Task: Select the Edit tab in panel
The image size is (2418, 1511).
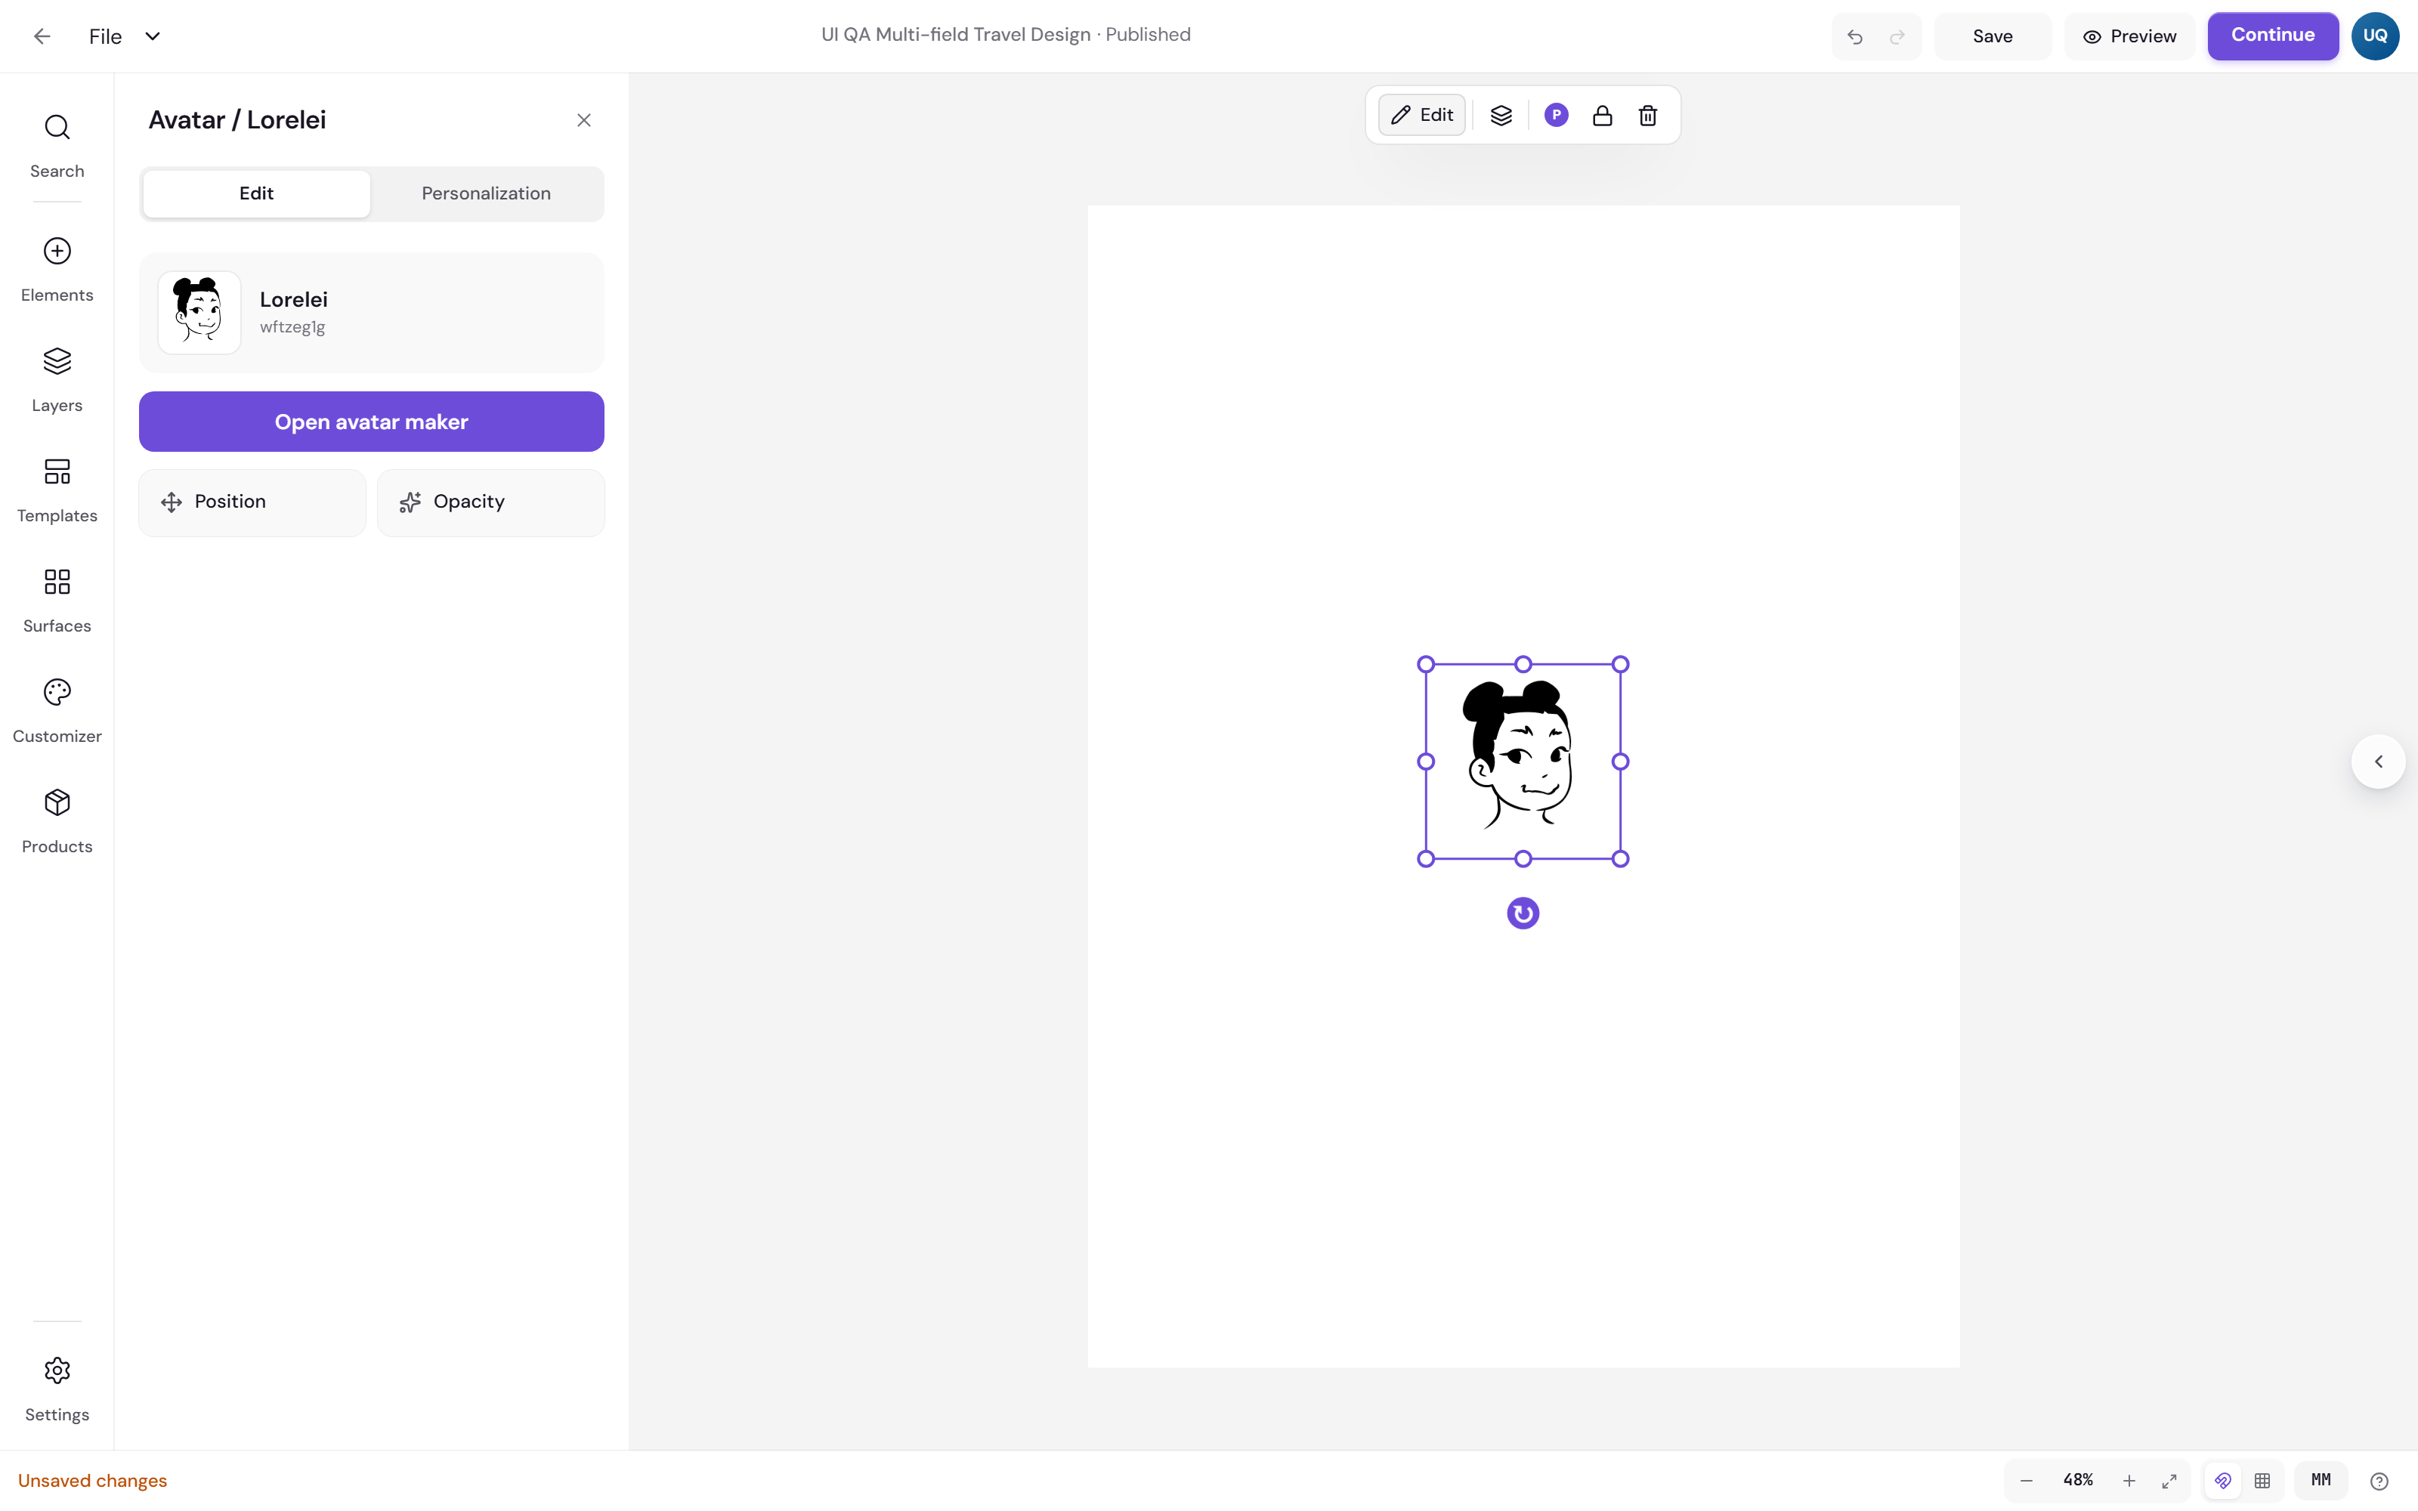Action: click(x=257, y=194)
